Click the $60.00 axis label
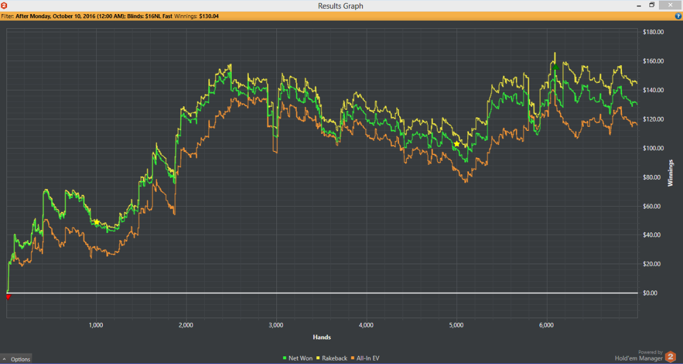Image resolution: width=683 pixels, height=364 pixels. click(653, 205)
